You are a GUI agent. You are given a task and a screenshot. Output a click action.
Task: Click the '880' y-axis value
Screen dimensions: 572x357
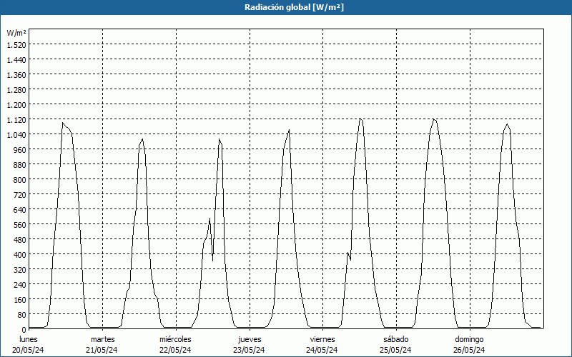[x=21, y=165]
